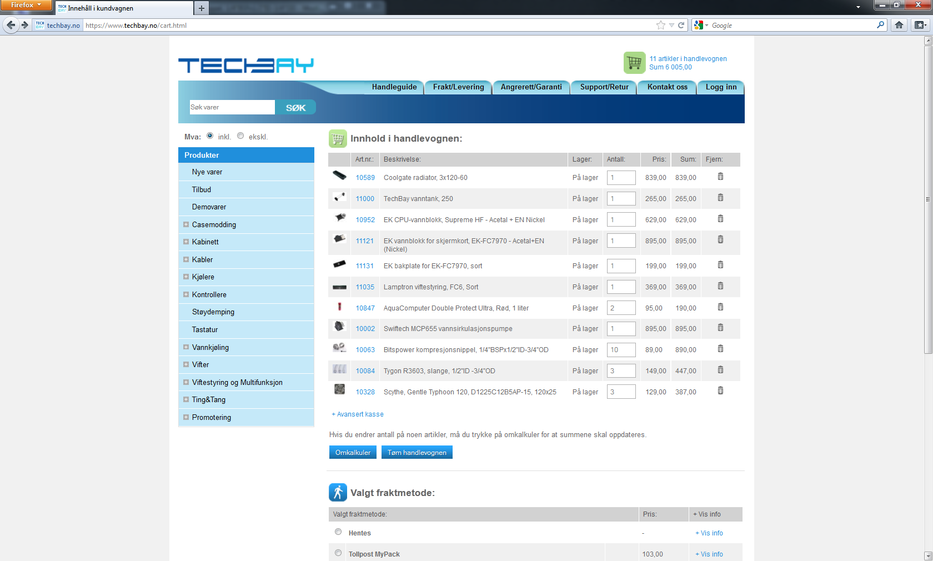Click trash icon for Tygon R3603 slange
This screenshot has width=933, height=561.
click(720, 370)
